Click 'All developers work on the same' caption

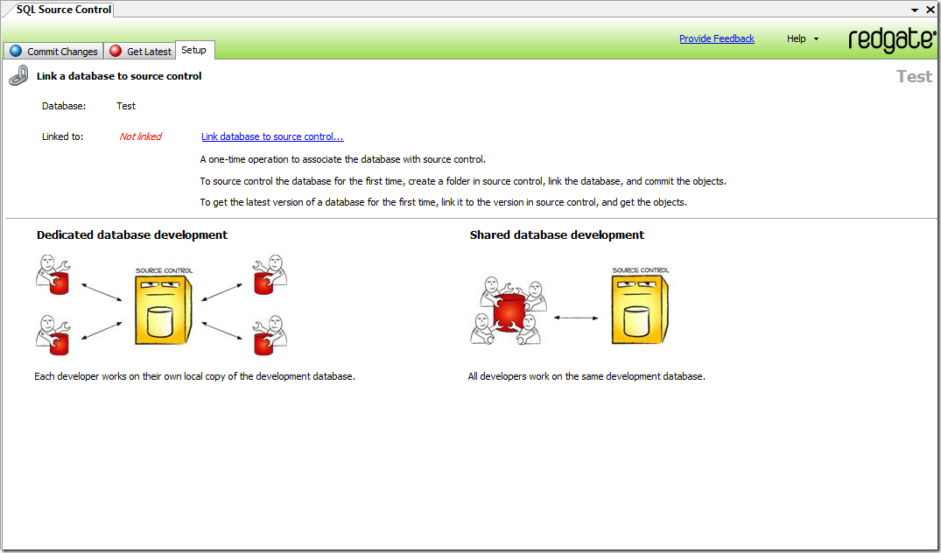tap(586, 376)
